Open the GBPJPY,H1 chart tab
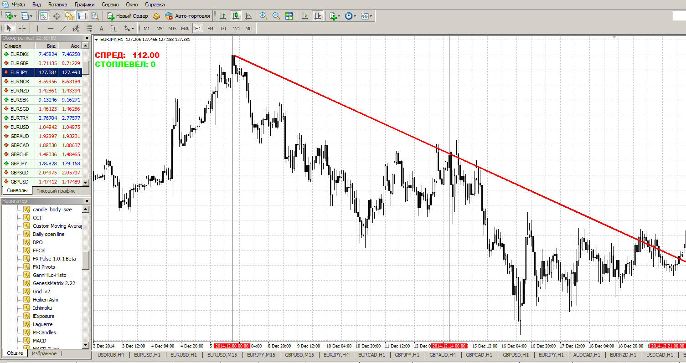Image resolution: width=686 pixels, height=363 pixels. click(406, 355)
